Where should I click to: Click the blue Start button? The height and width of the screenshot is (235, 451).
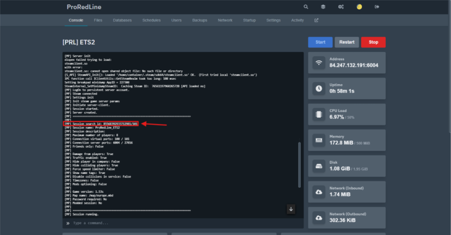pyautogui.click(x=320, y=42)
